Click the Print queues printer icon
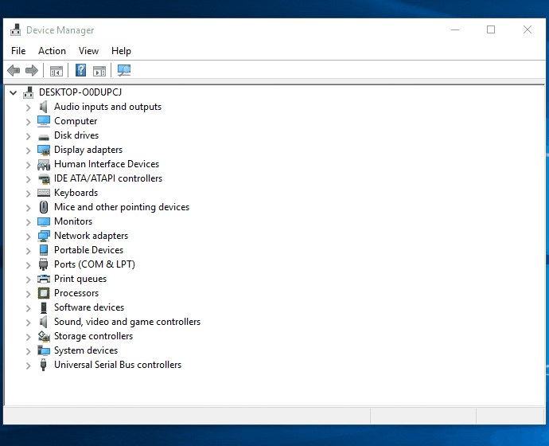 [x=44, y=279]
